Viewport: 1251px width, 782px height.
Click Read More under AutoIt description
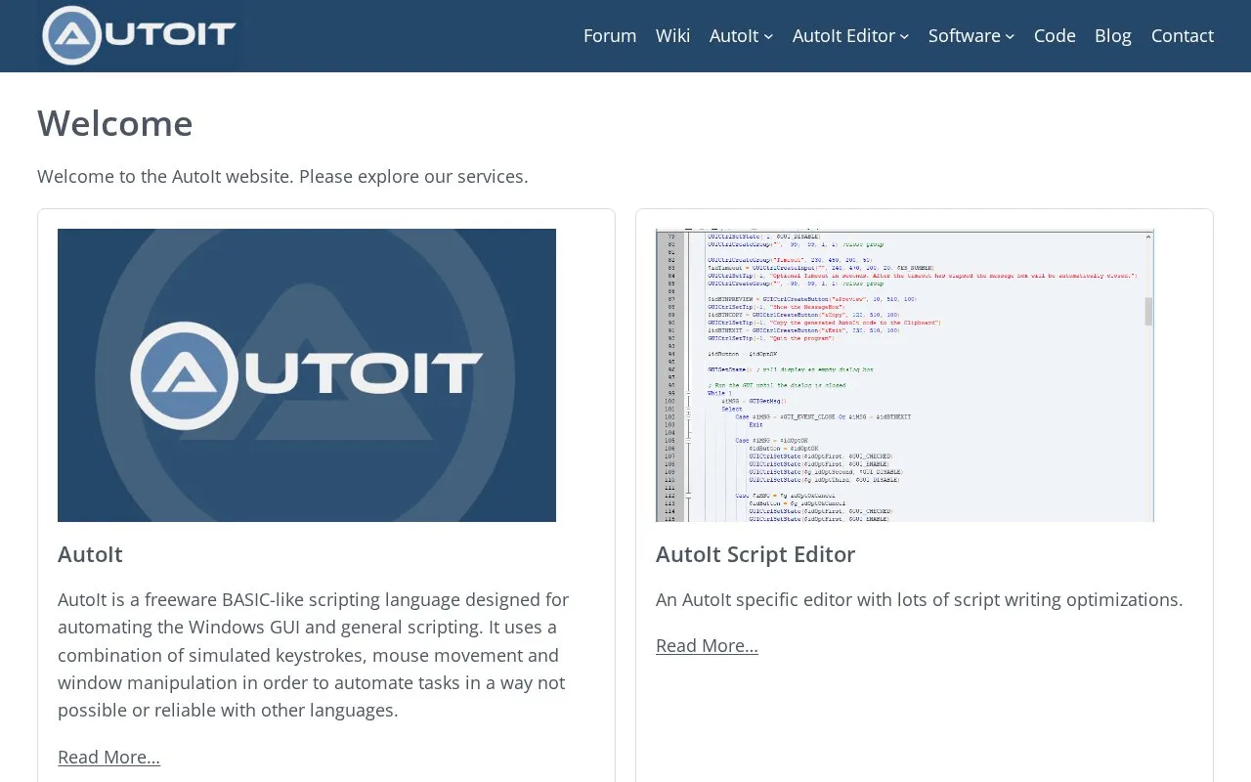[108, 757]
